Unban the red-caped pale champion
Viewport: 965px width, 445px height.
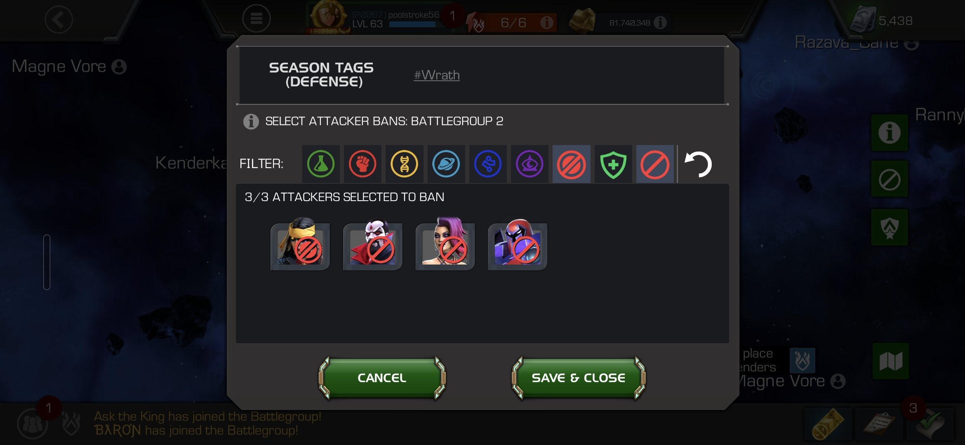[x=373, y=244]
